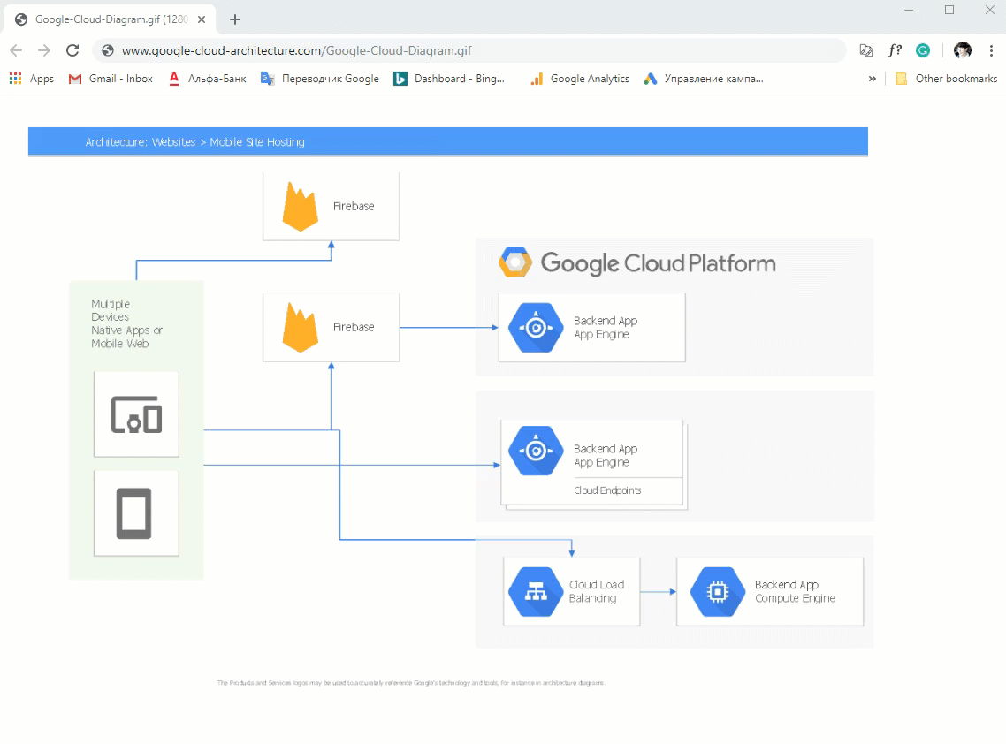
Task: Open the Управление кампа... bookmark
Action: [704, 79]
